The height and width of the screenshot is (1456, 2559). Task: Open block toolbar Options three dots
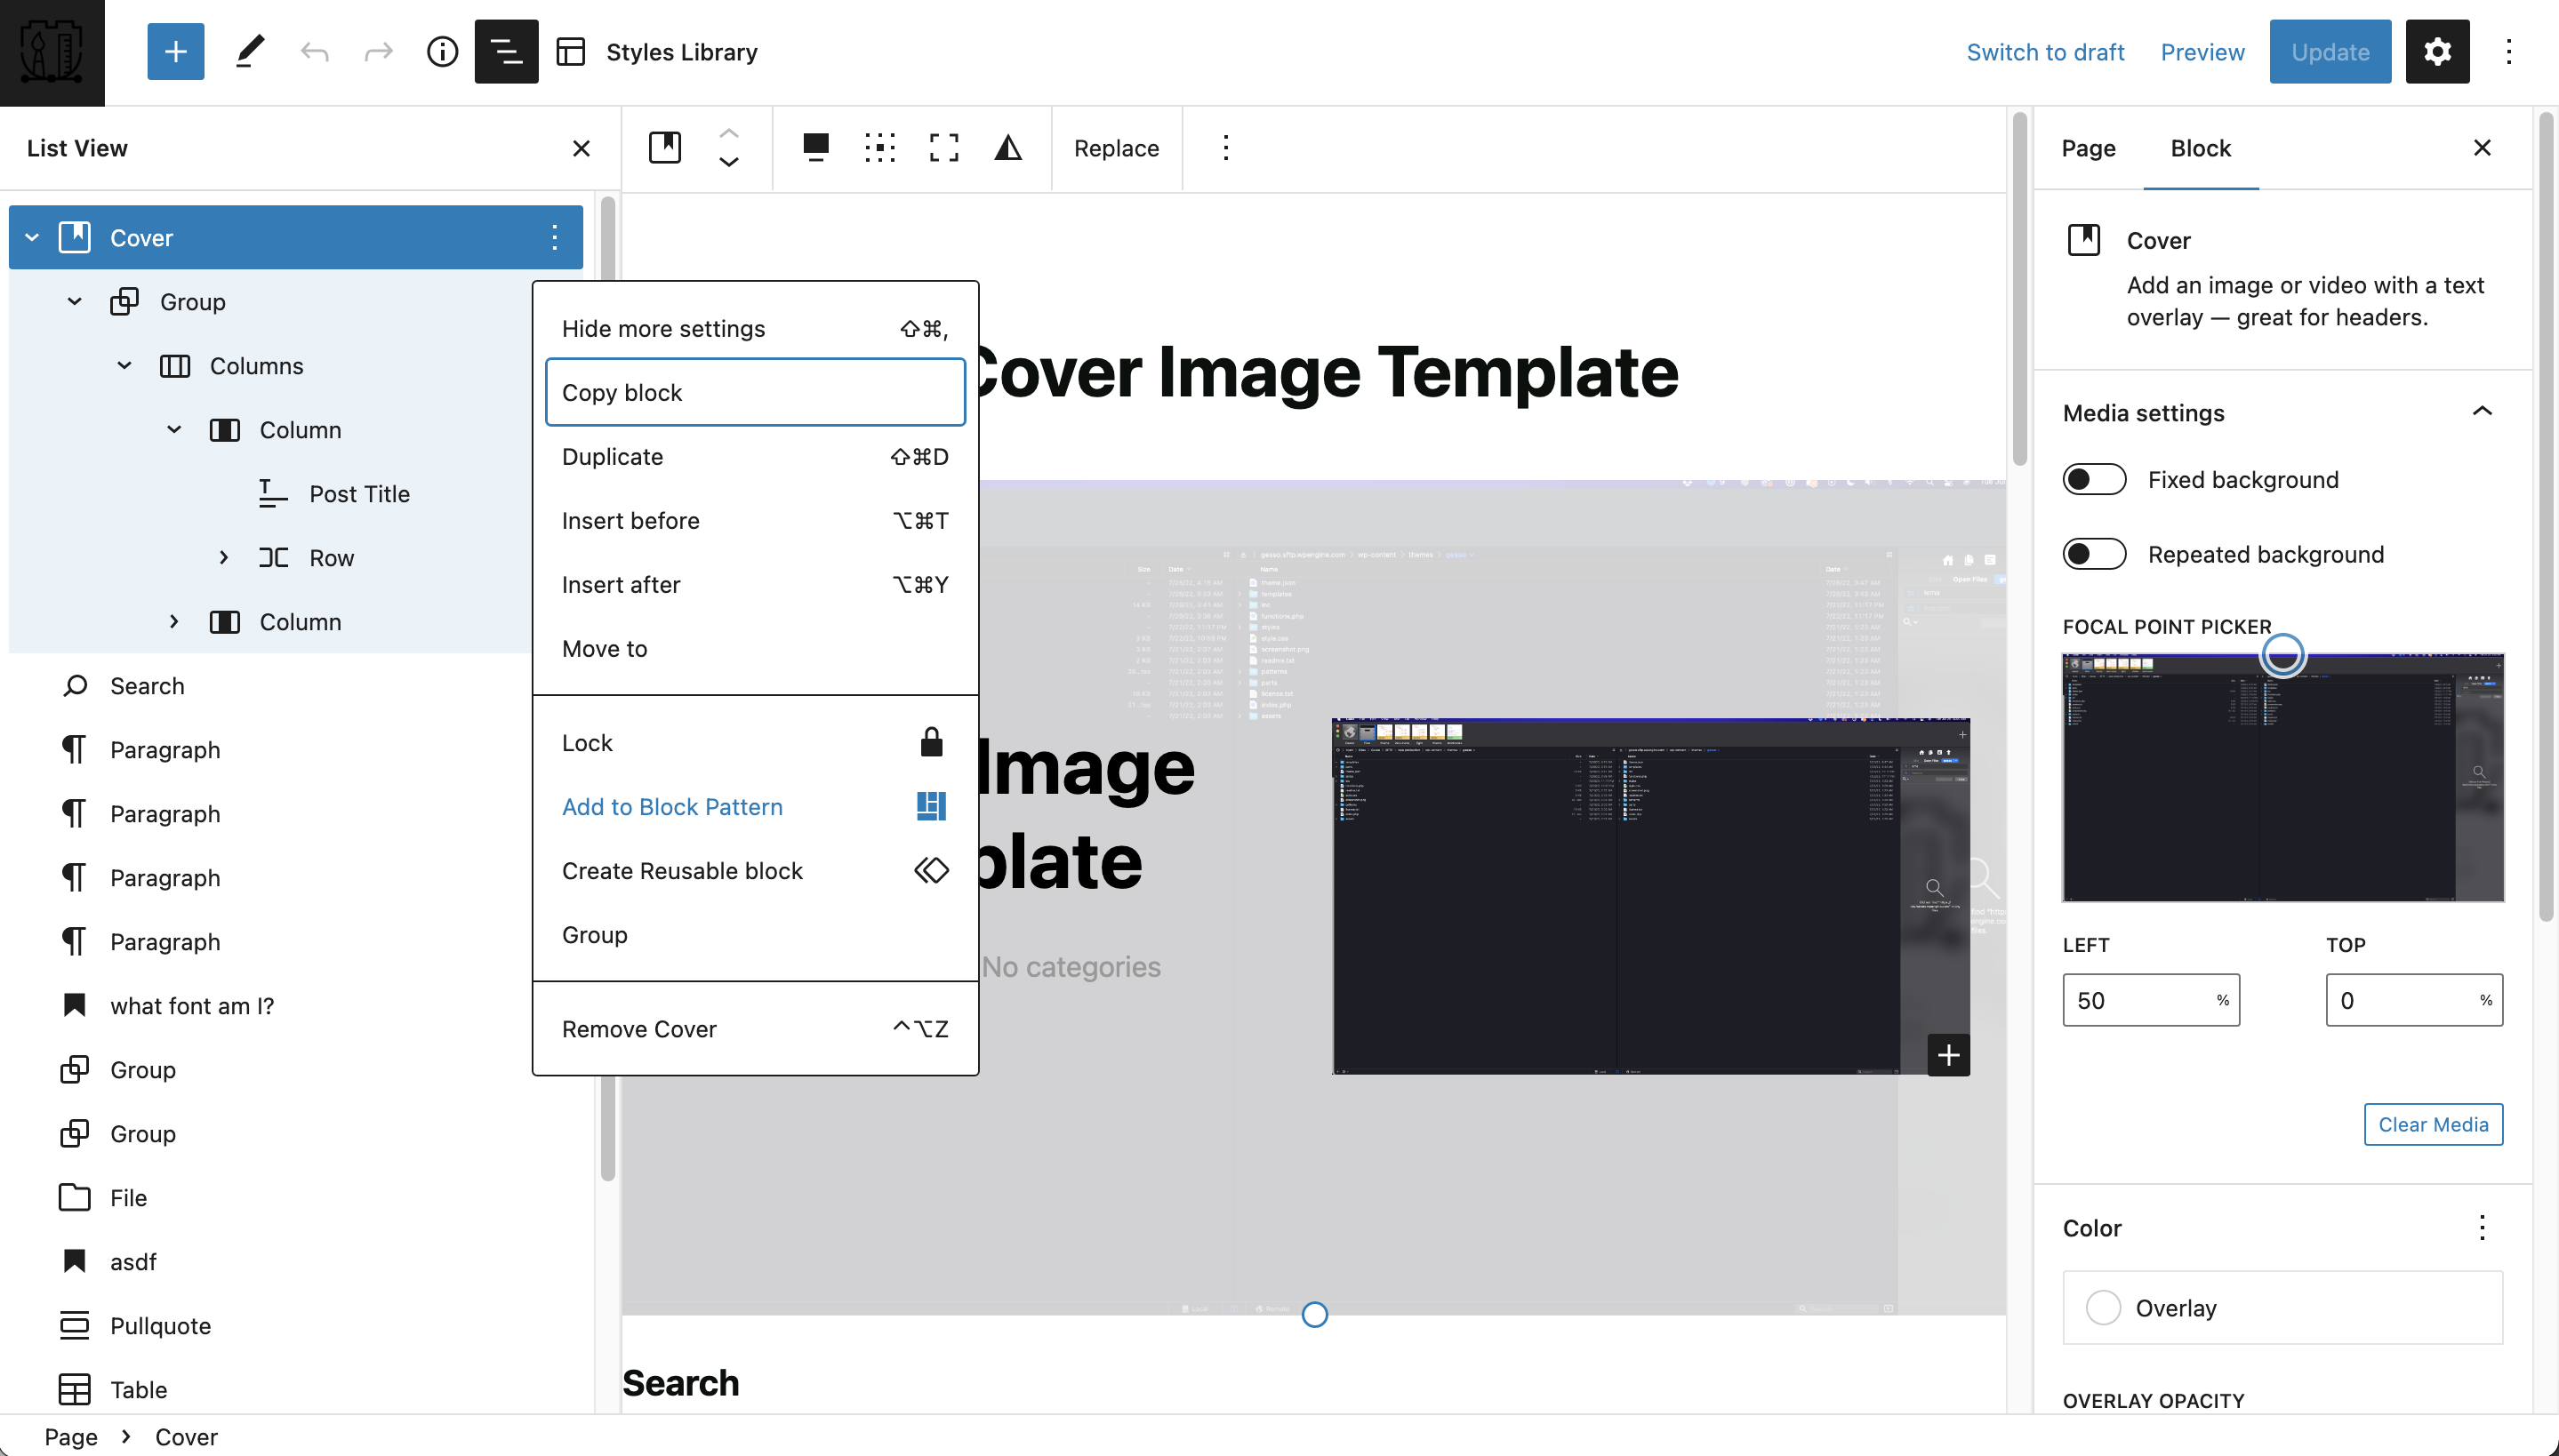tap(1225, 148)
